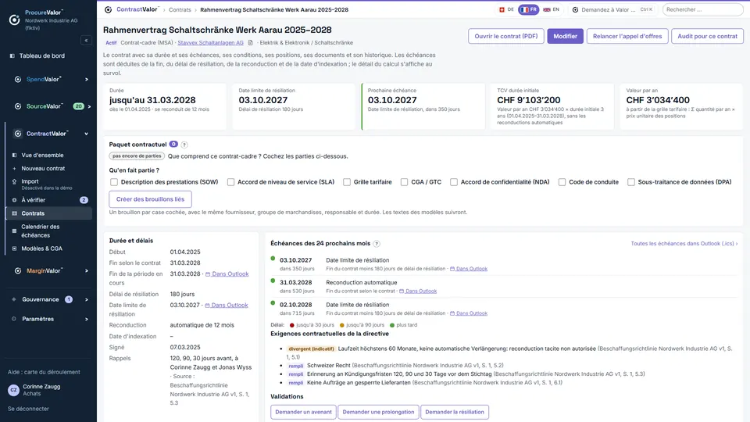Open the help icon beside Échéances des 24 prochains mois
750x422 pixels.
377,244
